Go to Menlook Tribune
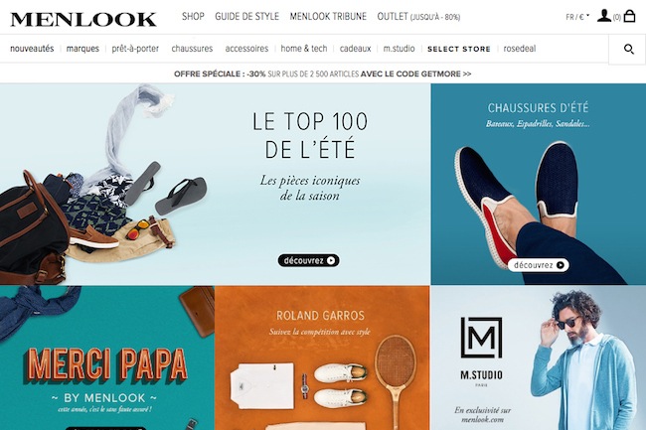This screenshot has width=646, height=430. 328,17
